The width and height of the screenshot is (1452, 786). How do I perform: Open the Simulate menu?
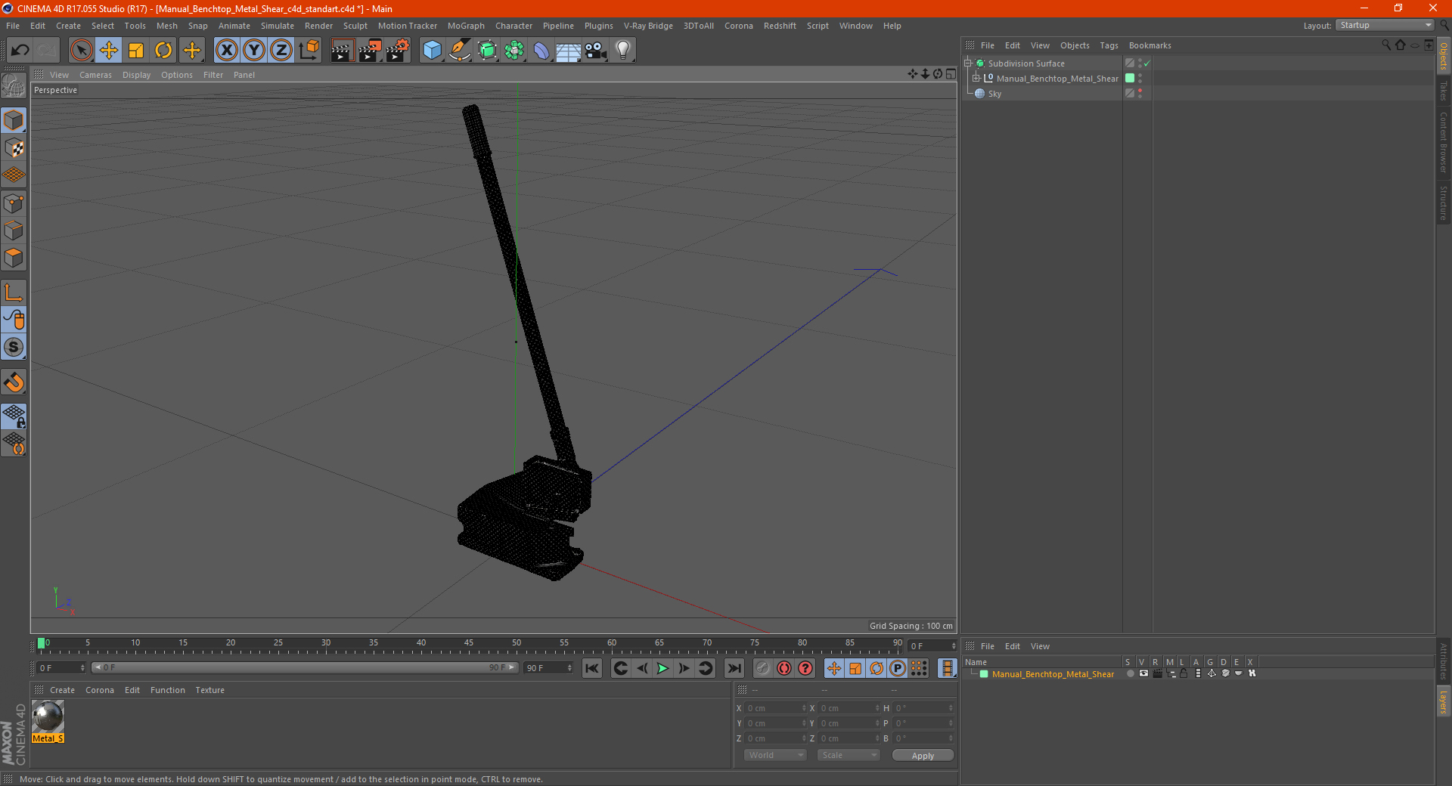278,26
